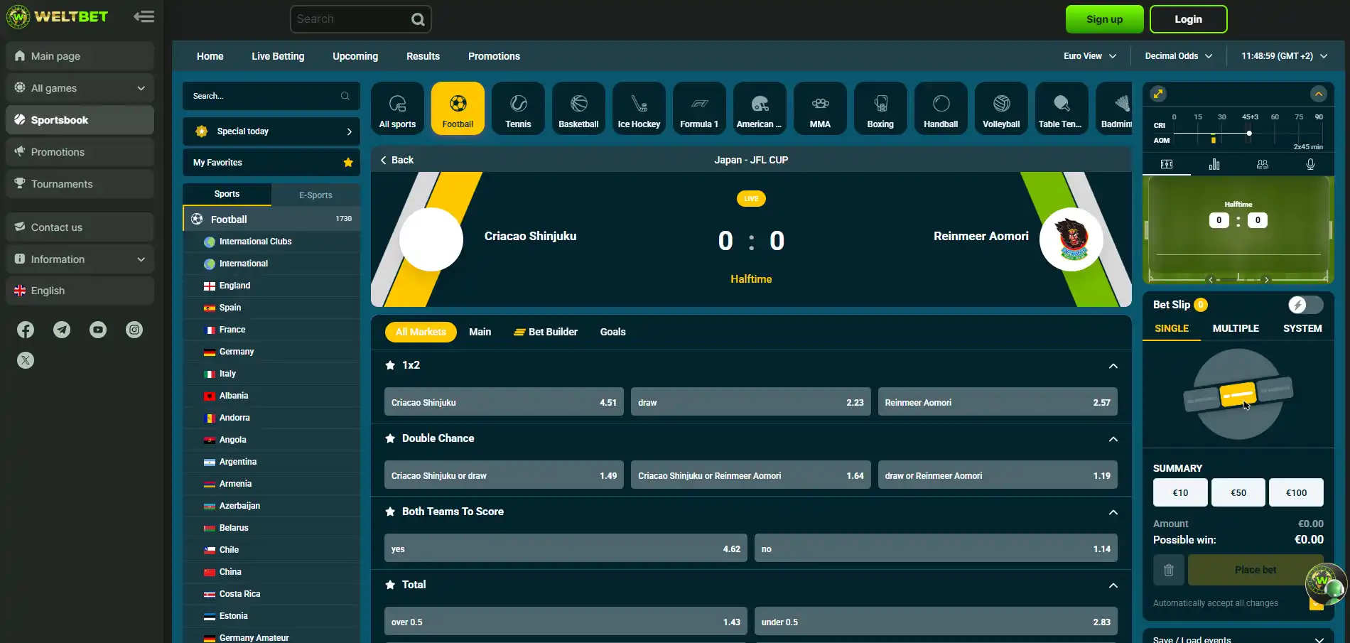
Task: Open the time zone dropdown
Action: 1284,56
